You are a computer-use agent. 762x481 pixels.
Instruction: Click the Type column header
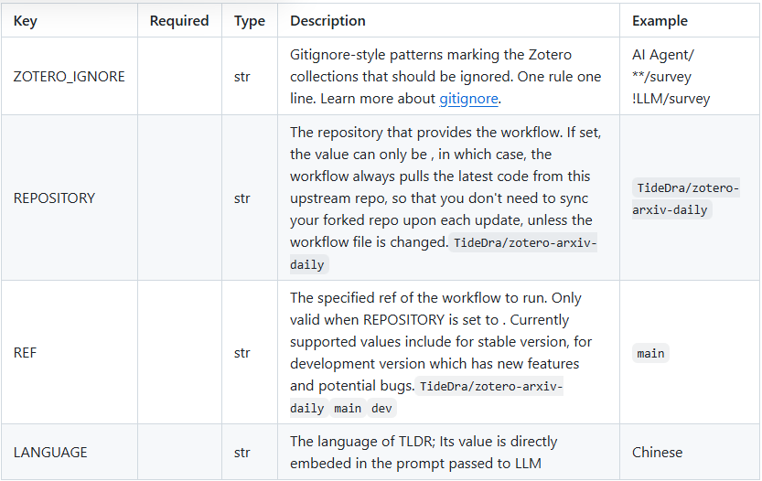click(x=249, y=20)
